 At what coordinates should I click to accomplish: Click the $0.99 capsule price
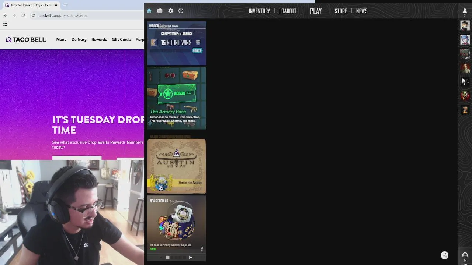(153, 249)
